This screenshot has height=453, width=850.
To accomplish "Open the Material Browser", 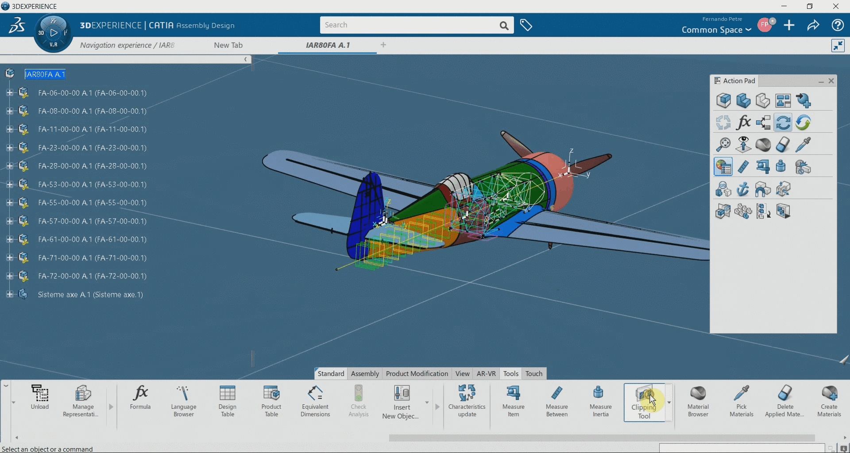I will coord(698,401).
